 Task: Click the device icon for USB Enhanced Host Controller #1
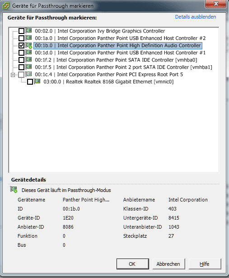[29, 53]
